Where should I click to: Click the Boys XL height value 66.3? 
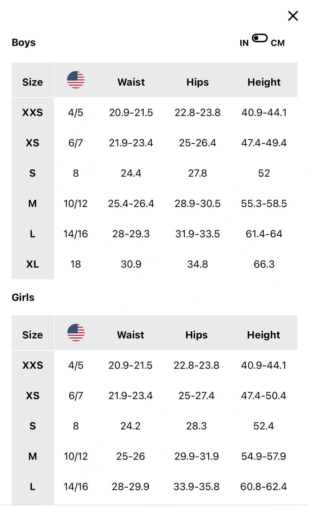tap(264, 264)
